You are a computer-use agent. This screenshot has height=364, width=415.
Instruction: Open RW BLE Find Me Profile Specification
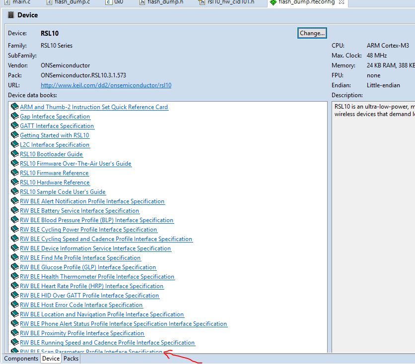coord(80,258)
